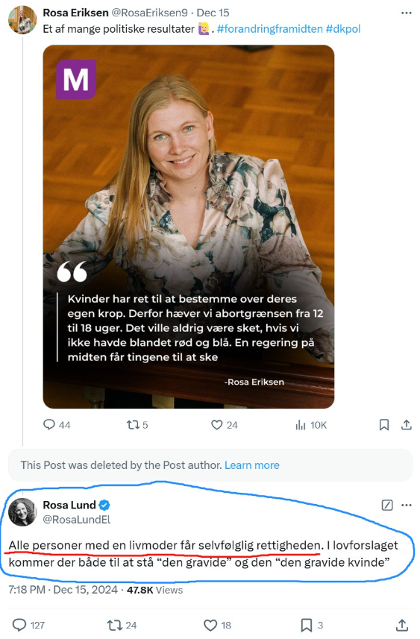Open Rosa Lund's profile picture
Screen dimensions: 420x639
coord(22,511)
